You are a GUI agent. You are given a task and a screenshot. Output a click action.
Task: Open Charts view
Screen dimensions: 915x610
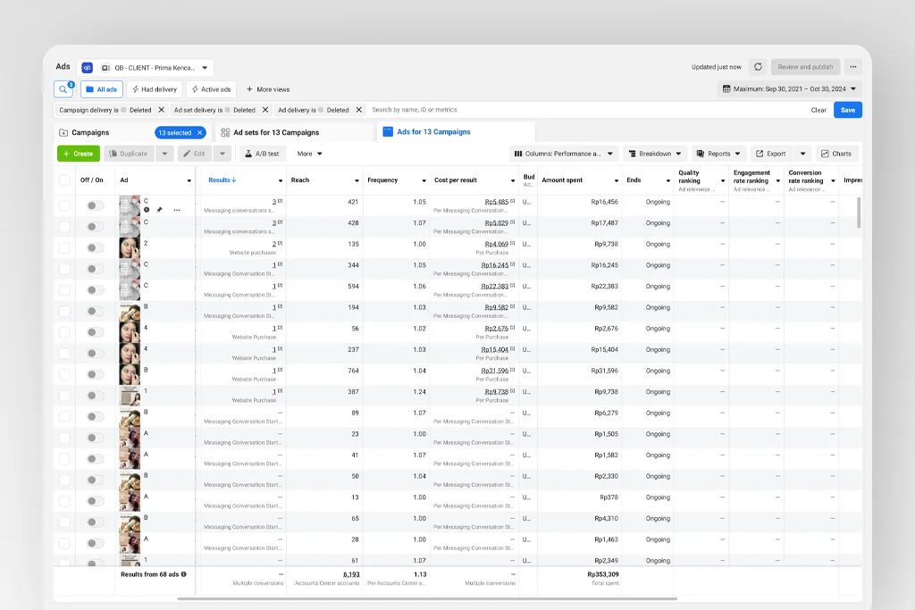click(836, 154)
